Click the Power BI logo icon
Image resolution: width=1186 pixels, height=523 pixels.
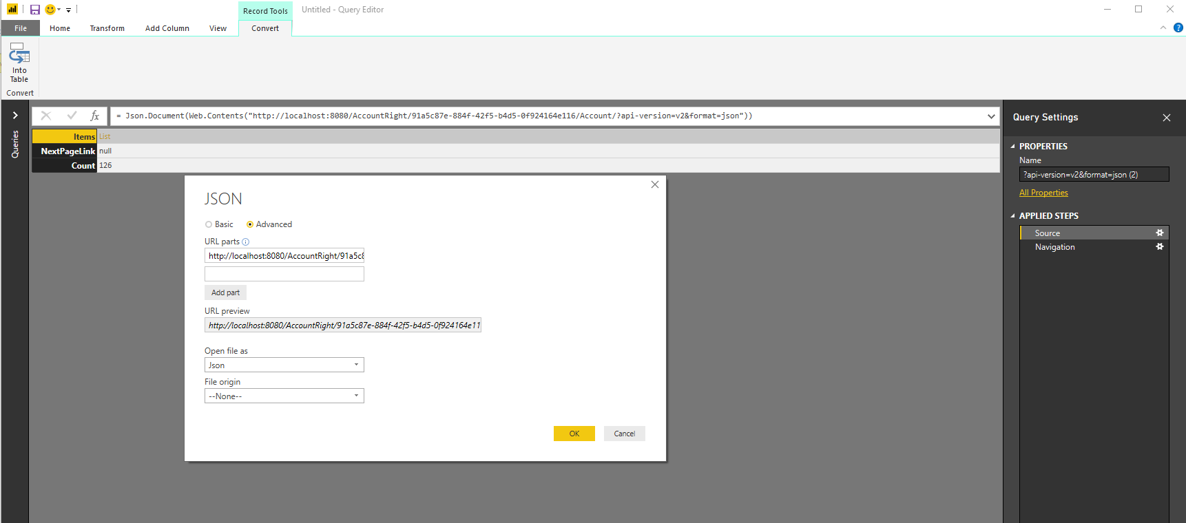12,9
